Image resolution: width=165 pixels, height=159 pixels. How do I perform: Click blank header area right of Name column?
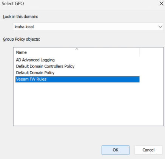pyautogui.click(x=151, y=52)
